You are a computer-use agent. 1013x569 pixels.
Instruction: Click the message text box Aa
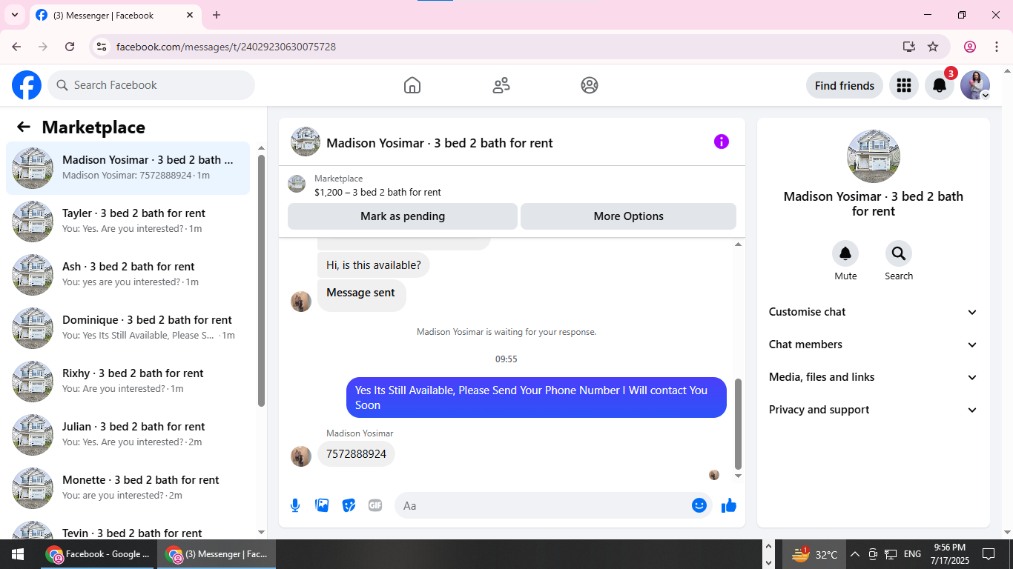pyautogui.click(x=553, y=505)
